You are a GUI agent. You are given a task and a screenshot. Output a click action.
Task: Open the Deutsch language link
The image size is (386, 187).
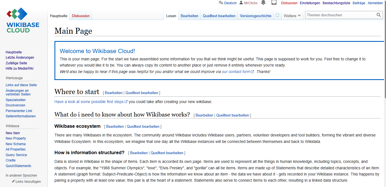[x=230, y=3]
